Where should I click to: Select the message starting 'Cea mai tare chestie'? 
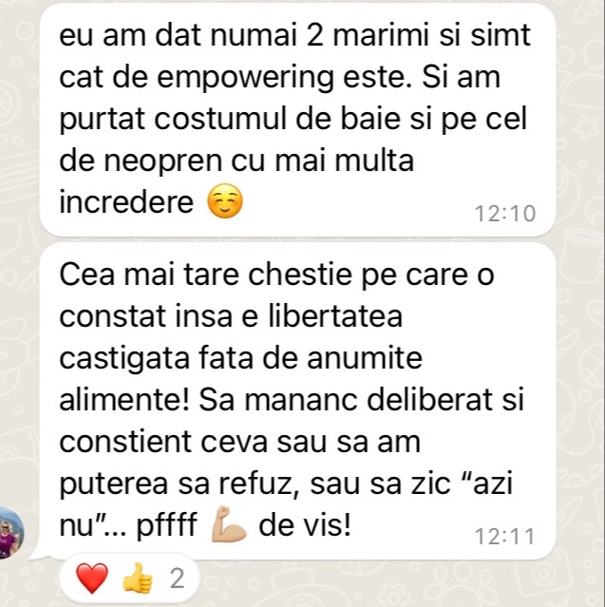[297, 401]
